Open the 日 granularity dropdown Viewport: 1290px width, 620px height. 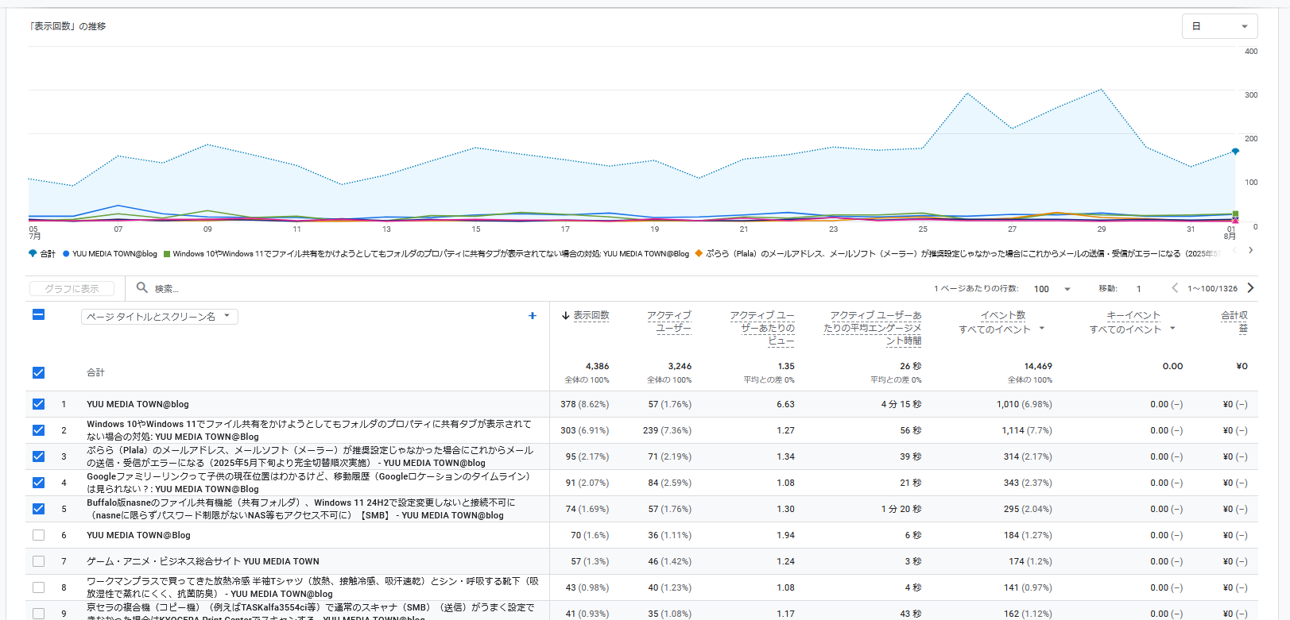tap(1219, 26)
